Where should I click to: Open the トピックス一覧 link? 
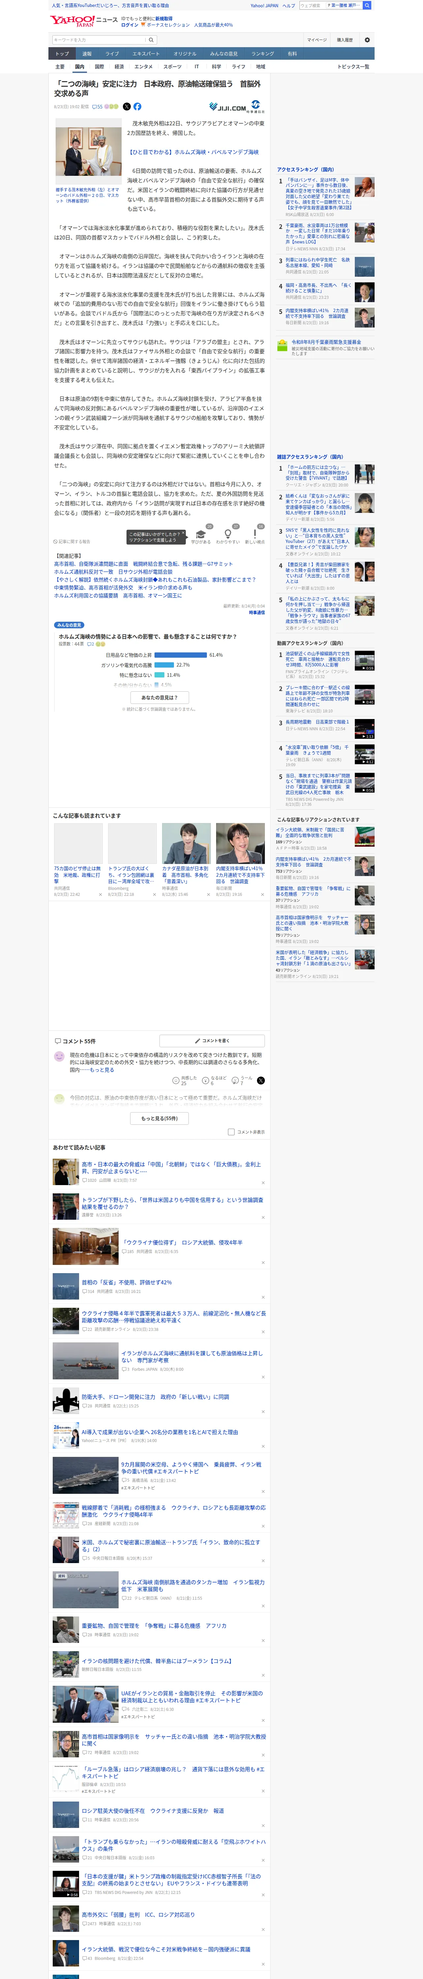(353, 67)
